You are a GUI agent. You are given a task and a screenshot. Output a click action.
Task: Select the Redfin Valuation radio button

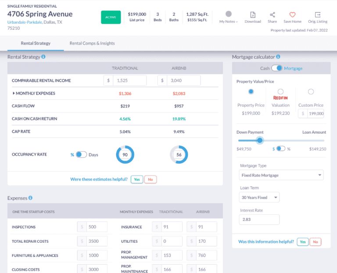[x=280, y=92]
